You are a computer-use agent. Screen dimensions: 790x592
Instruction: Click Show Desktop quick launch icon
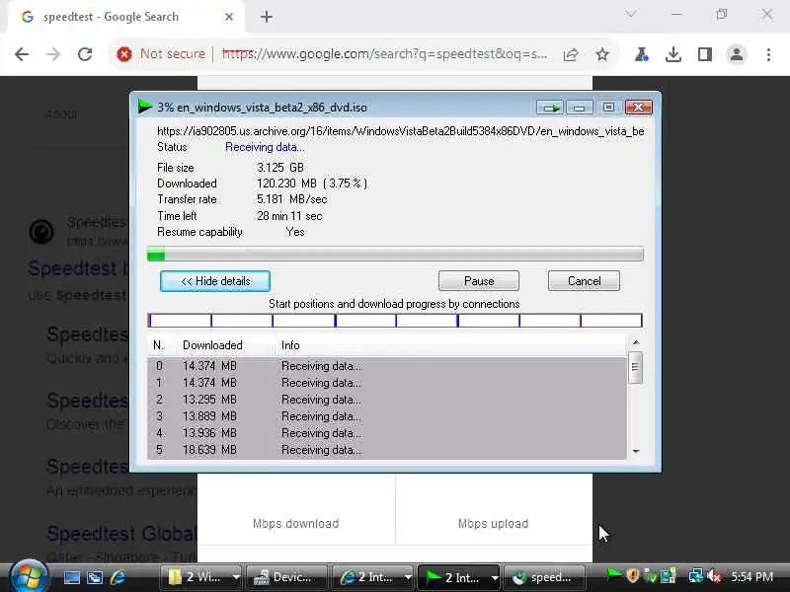(71, 577)
